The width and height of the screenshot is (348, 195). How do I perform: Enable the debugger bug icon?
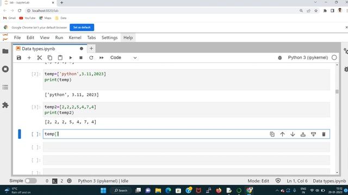click(280, 58)
